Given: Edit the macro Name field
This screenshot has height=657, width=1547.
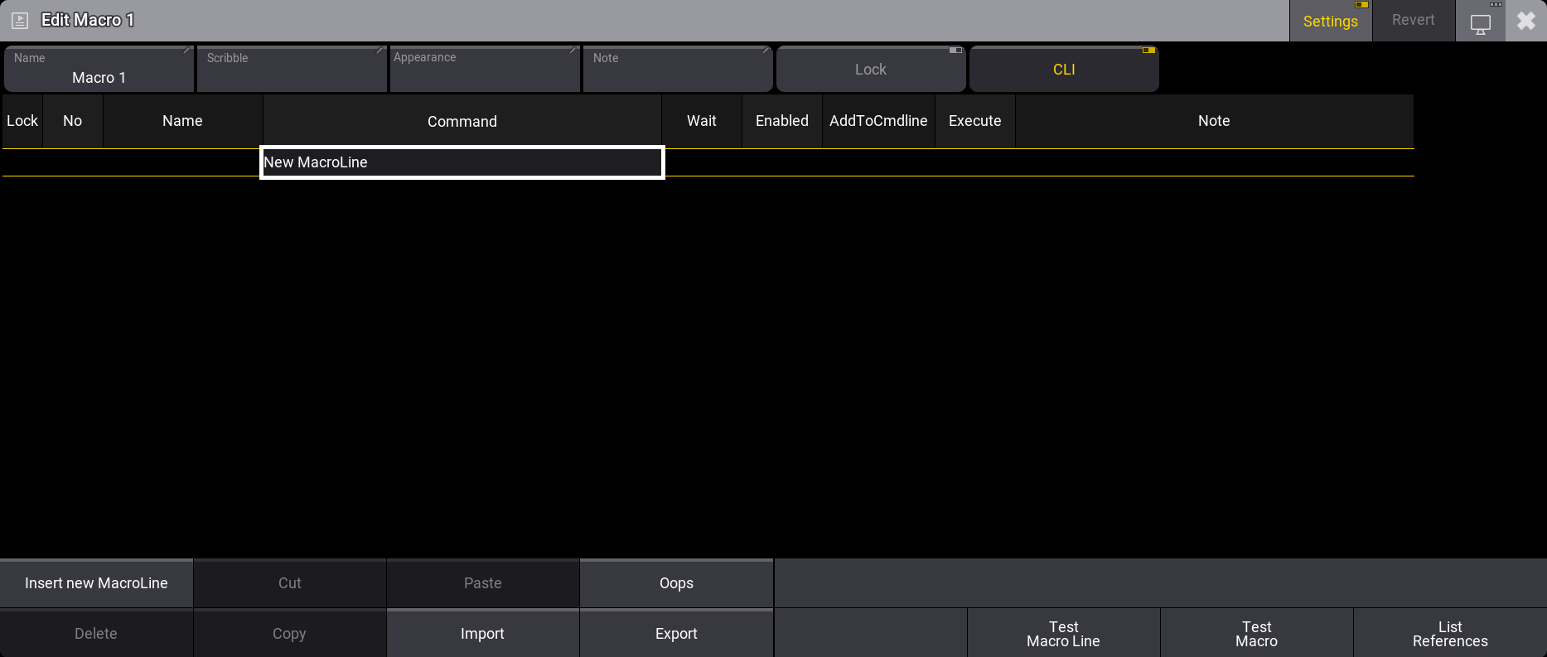Looking at the screenshot, I should [x=99, y=70].
